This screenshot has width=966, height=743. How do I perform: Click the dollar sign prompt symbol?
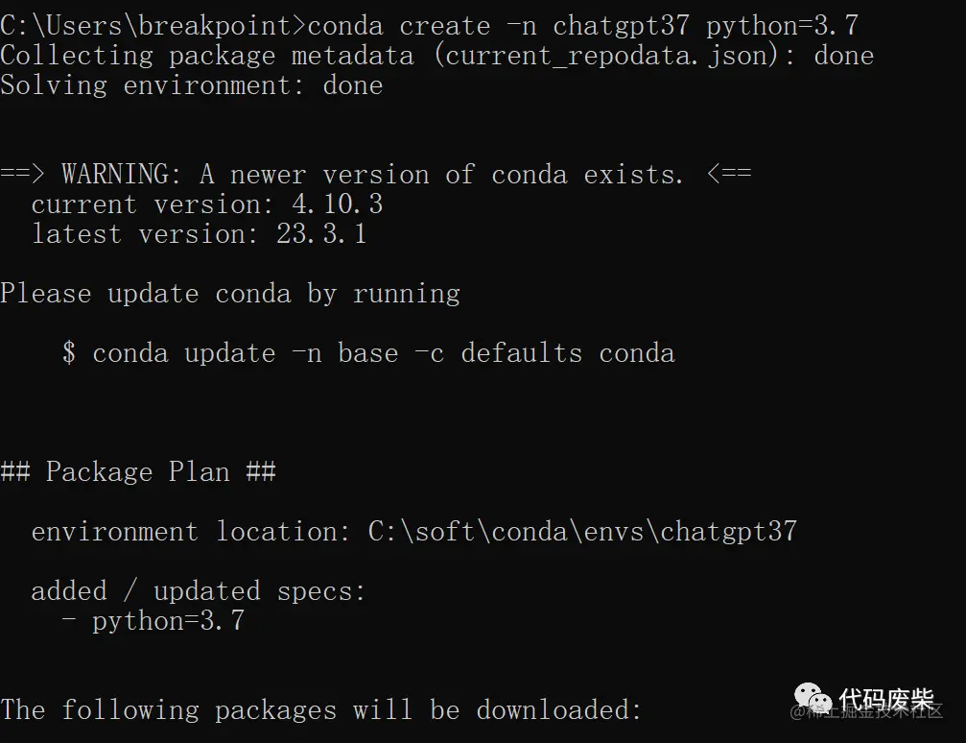pyautogui.click(x=69, y=353)
